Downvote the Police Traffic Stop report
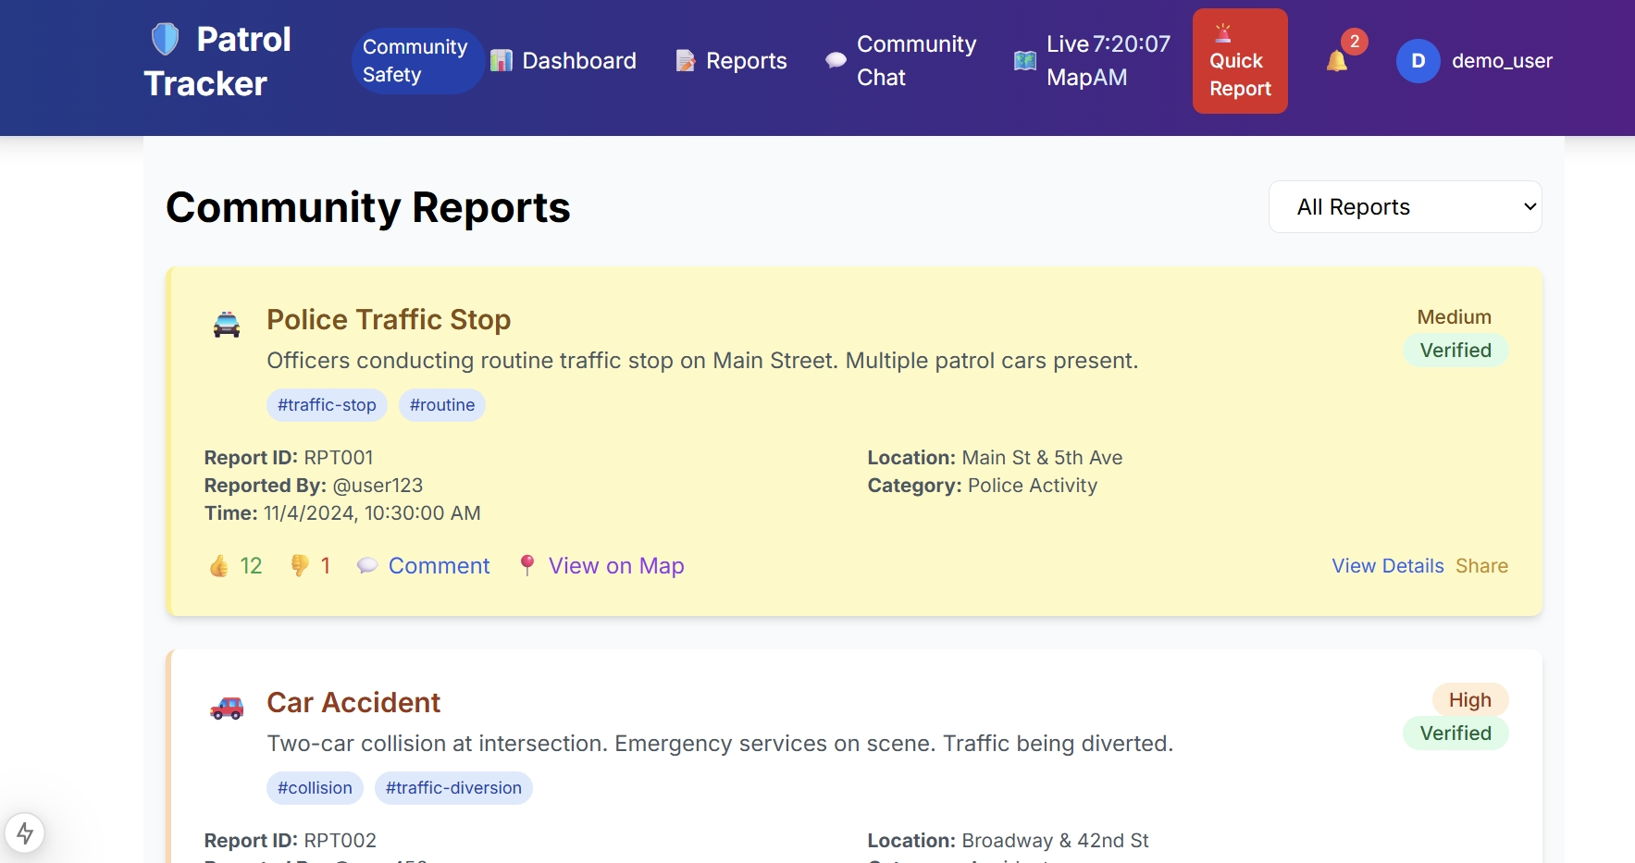This screenshot has height=863, width=1635. [x=310, y=566]
